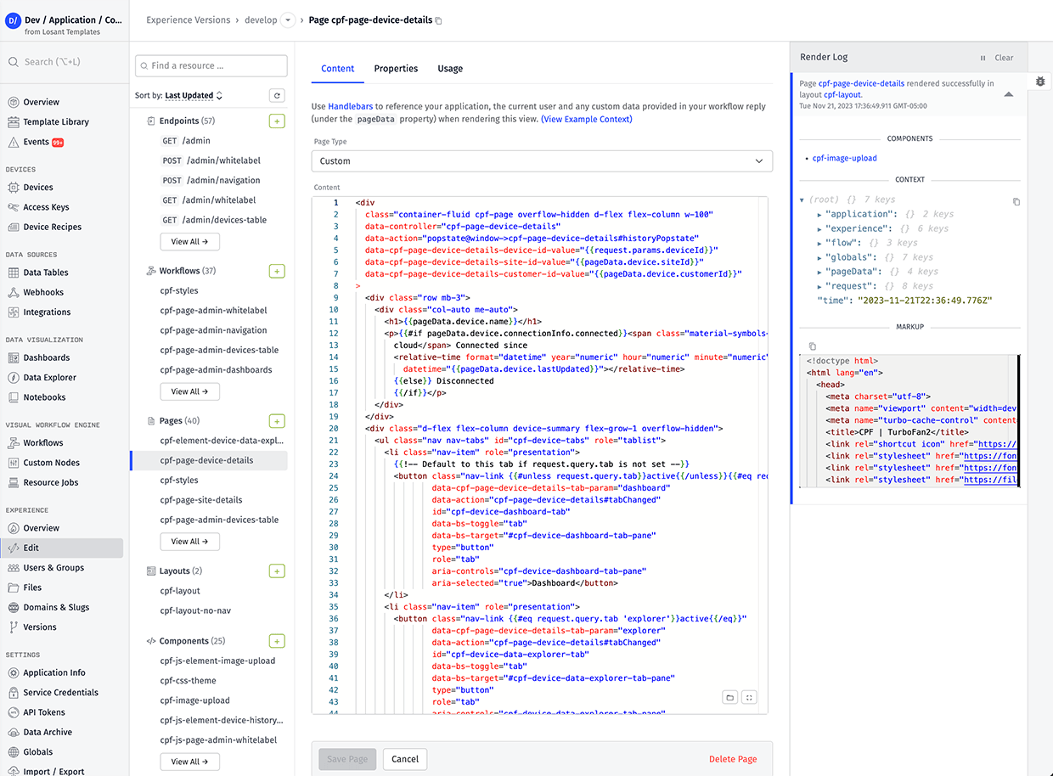Pause the Render Log

[x=983, y=58]
